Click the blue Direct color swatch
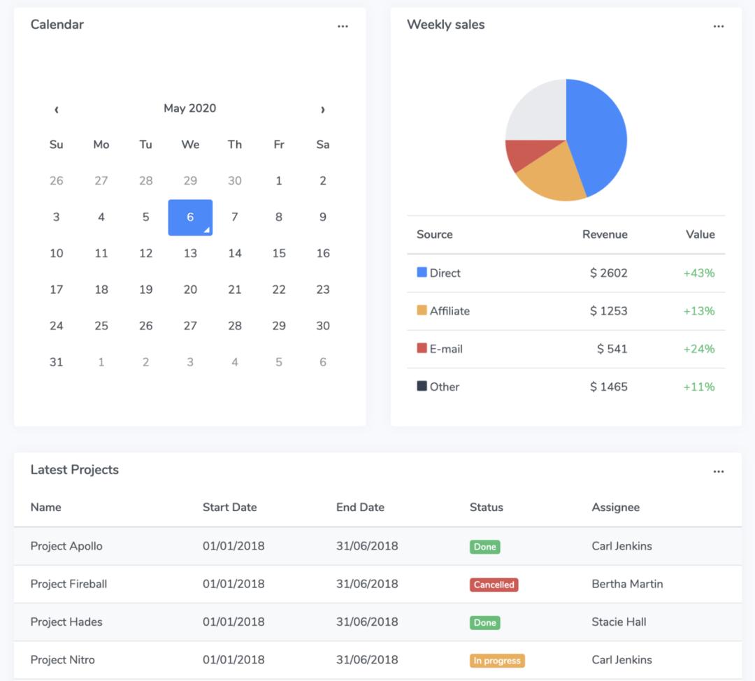The height and width of the screenshot is (681, 755). (x=422, y=272)
